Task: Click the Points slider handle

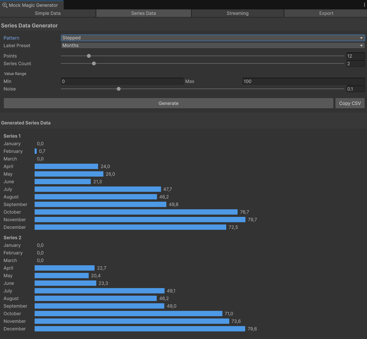Action: 89,56
